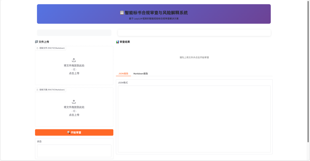Click the subtitle mentioning LazyLLM 框架
The width and height of the screenshot is (310, 161).
point(154,19)
